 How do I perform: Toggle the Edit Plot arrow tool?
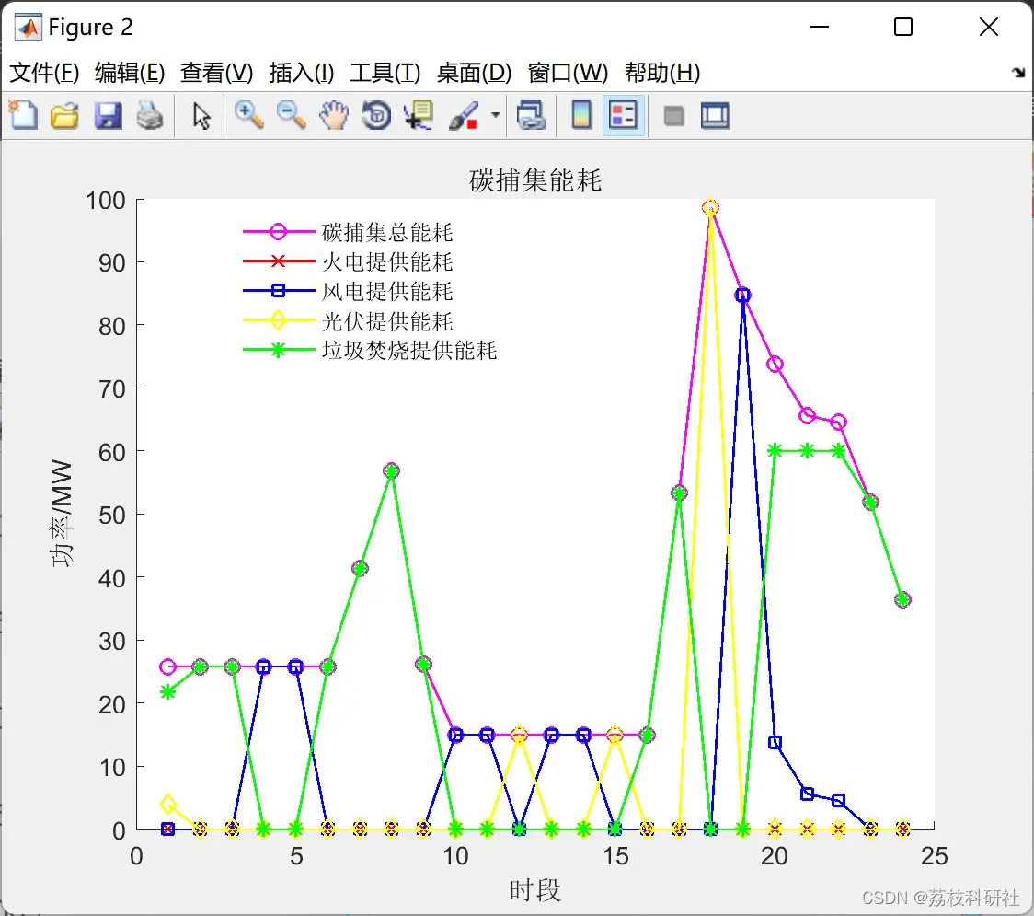[x=201, y=115]
